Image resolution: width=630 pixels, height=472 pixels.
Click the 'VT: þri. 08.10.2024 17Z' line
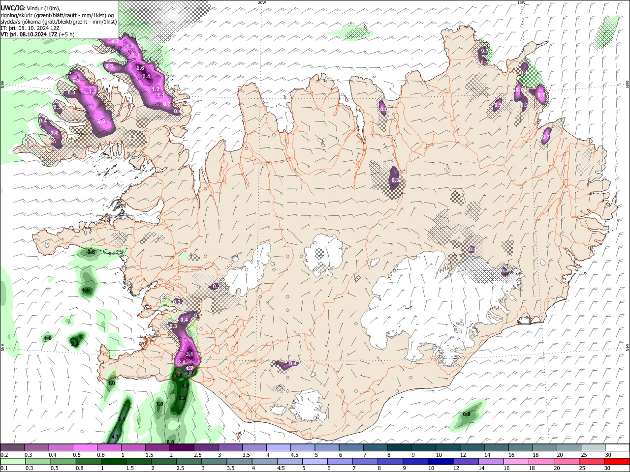[x=29, y=34]
